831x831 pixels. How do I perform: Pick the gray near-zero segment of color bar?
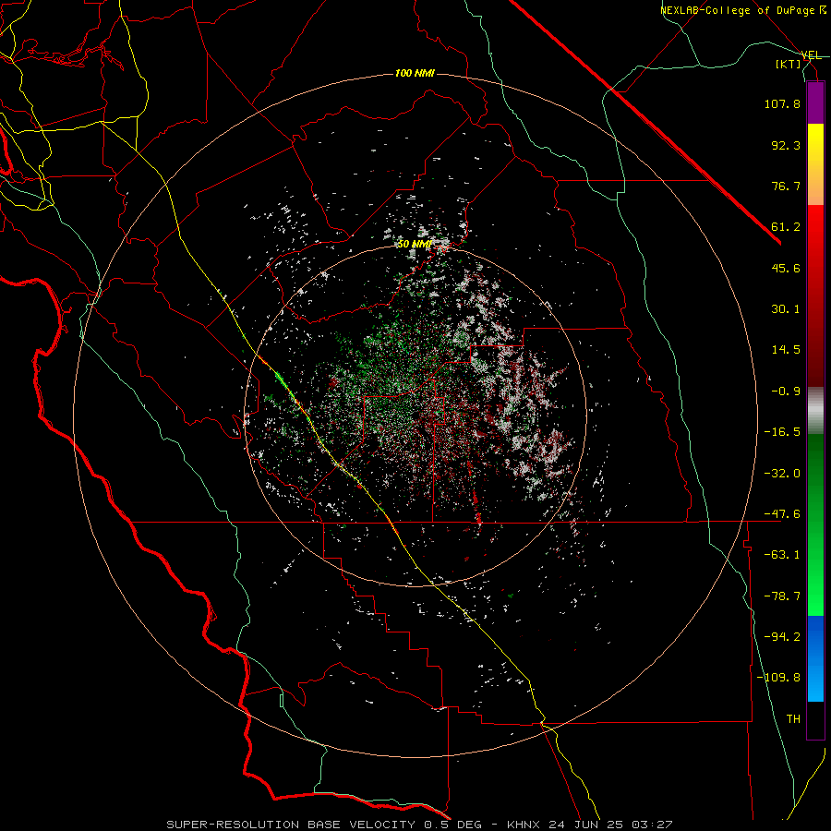(815, 411)
